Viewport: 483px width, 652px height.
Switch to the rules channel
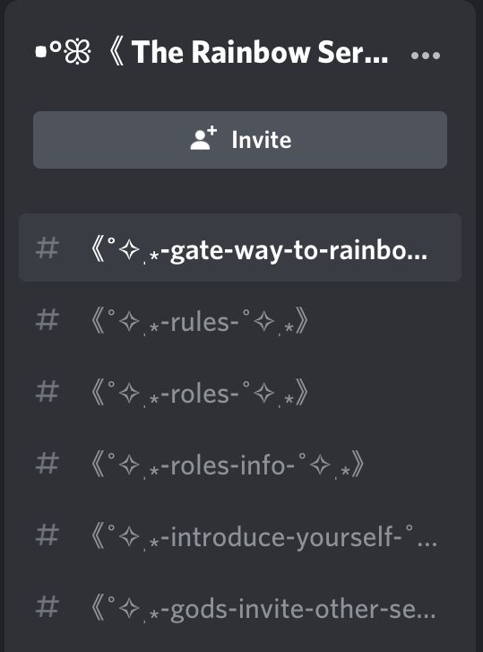[240, 320]
